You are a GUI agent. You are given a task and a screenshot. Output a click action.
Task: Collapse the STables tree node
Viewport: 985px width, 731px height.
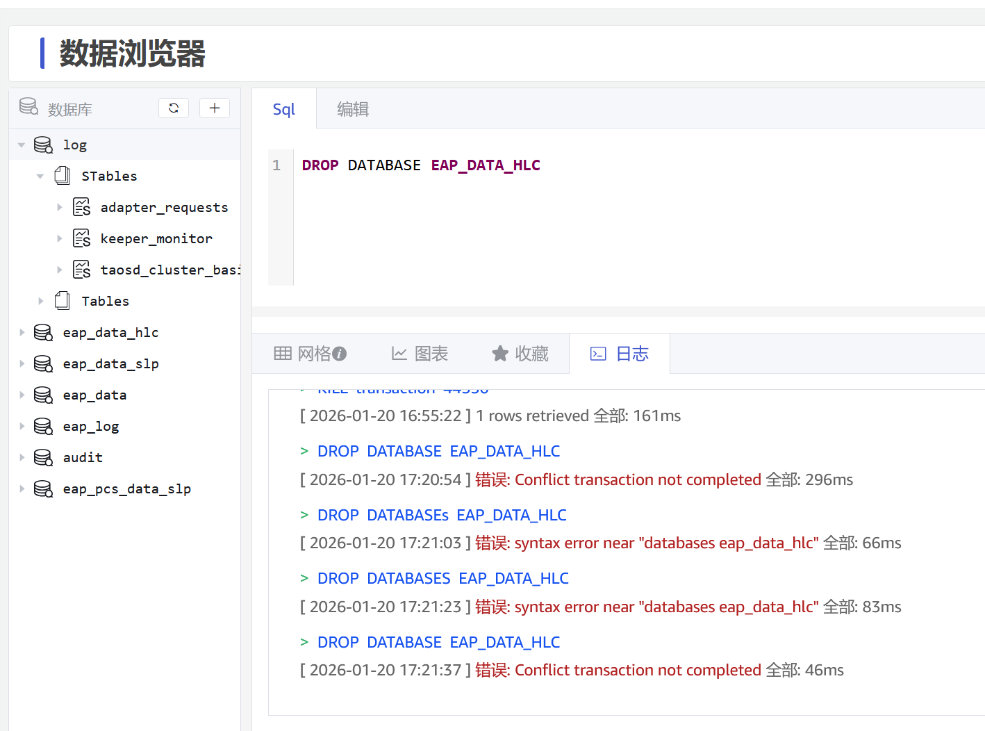pos(40,176)
